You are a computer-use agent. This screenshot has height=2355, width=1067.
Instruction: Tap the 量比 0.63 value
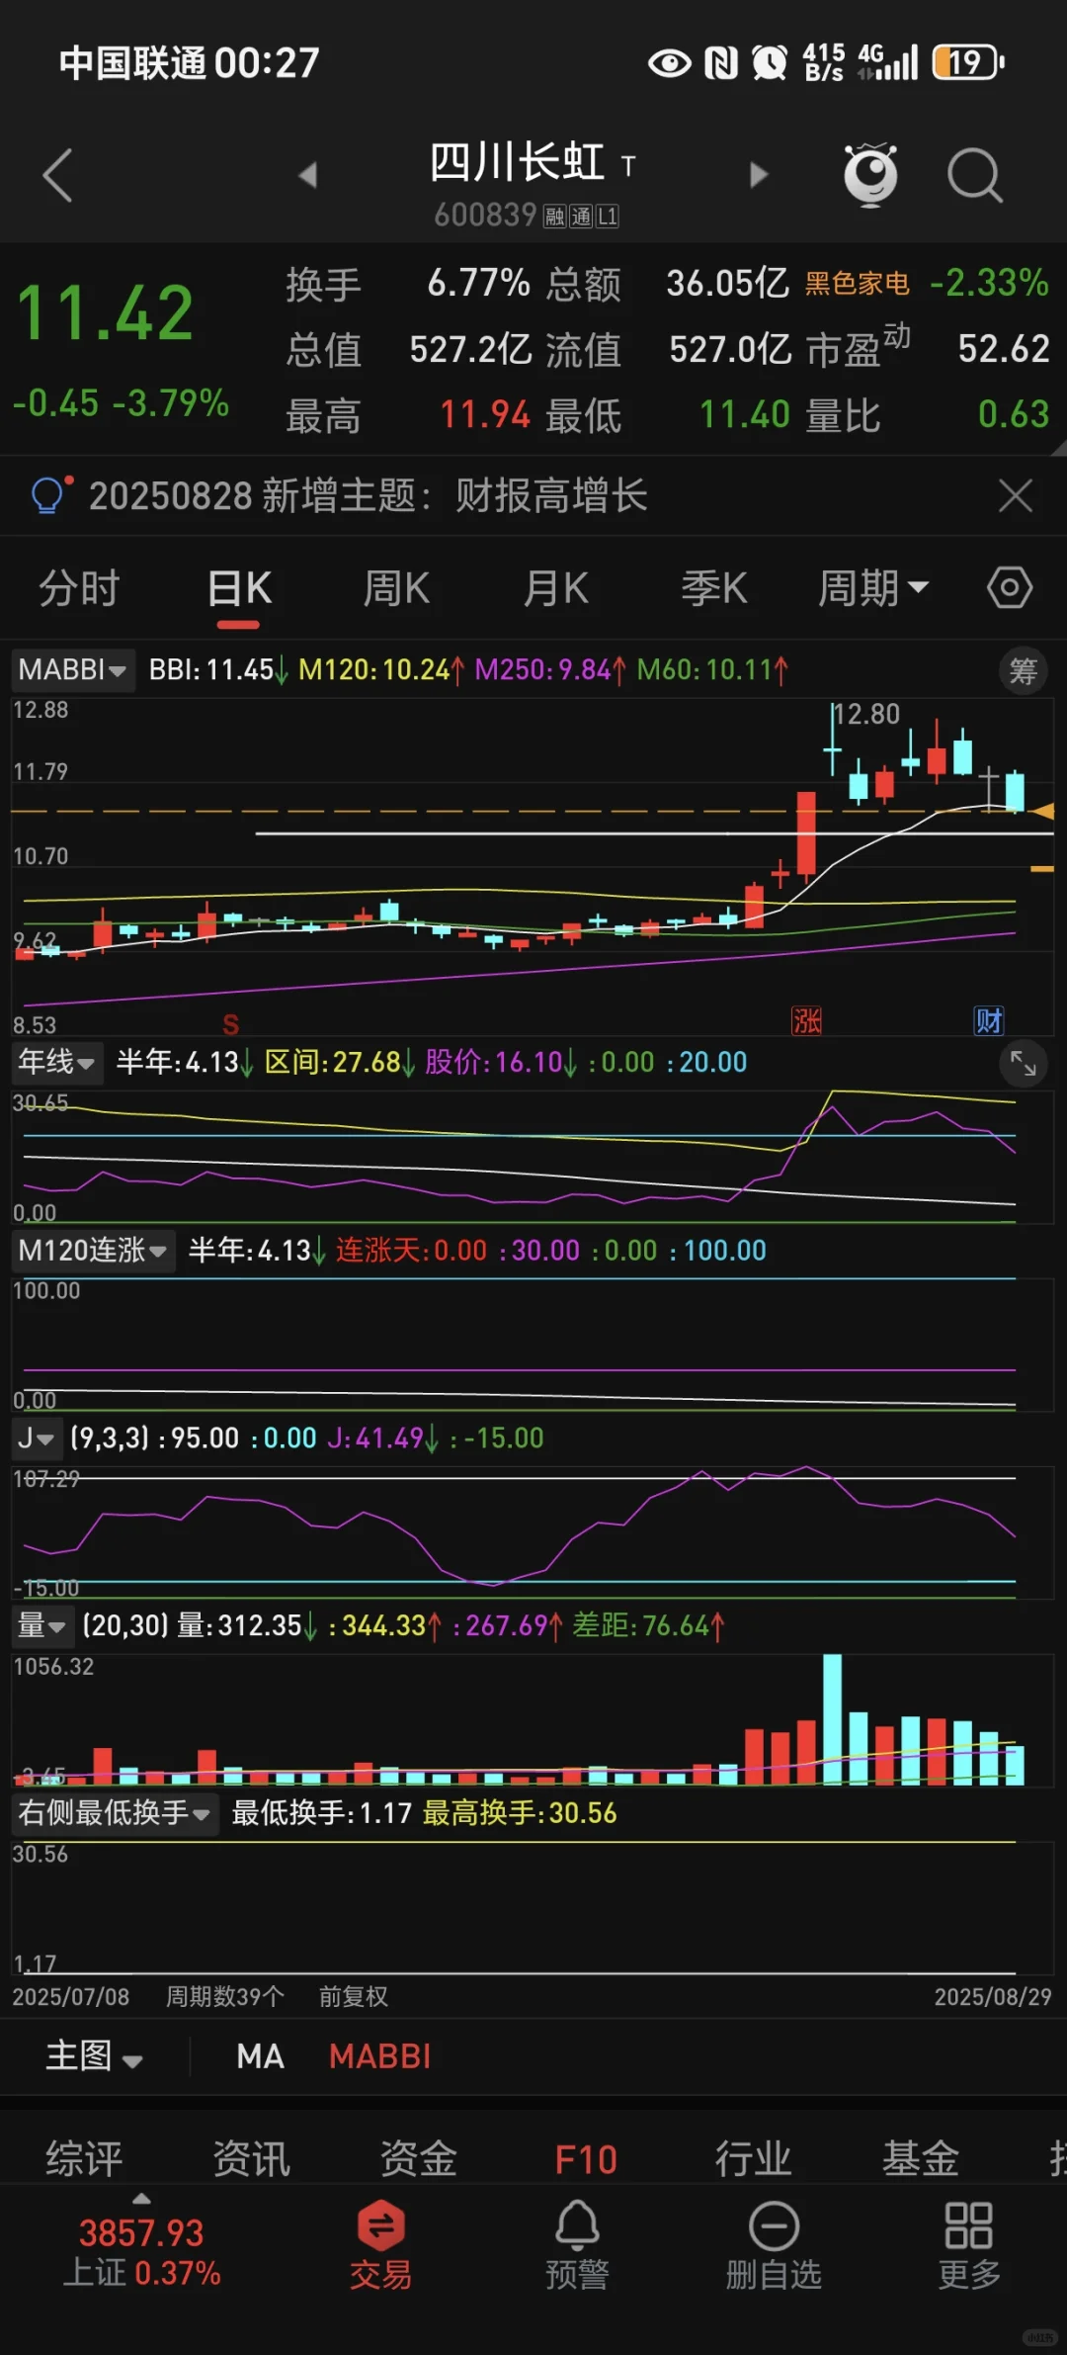(1014, 414)
